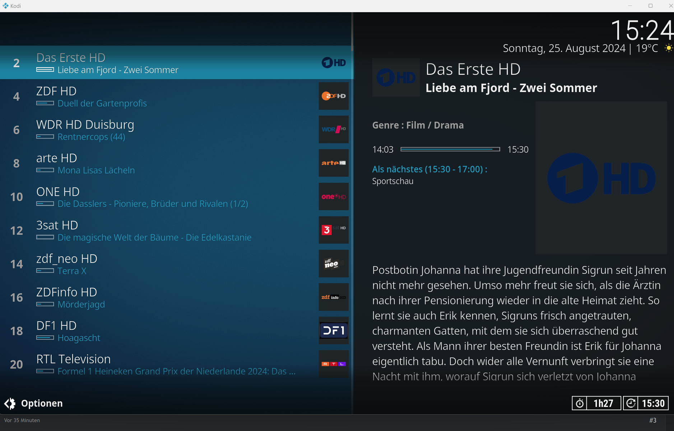The height and width of the screenshot is (431, 674).
Task: Click the RTL Television channel logo
Action: click(334, 364)
